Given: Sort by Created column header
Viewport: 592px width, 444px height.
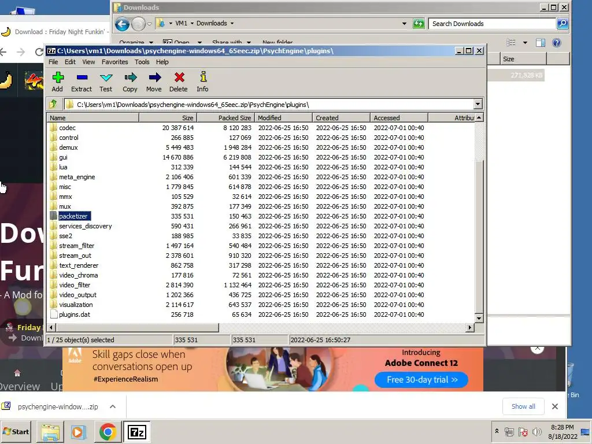Looking at the screenshot, I should (341, 118).
